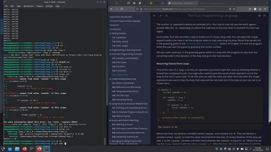Open the theme paintbrush picker
This screenshot has width=271, height=152.
tap(160, 15)
